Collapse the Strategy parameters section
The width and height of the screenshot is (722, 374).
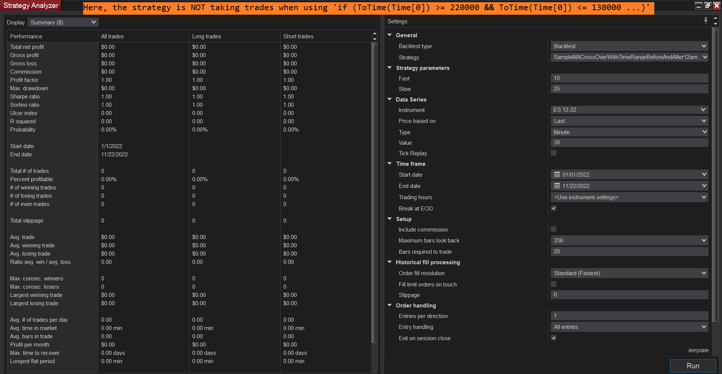click(389, 68)
